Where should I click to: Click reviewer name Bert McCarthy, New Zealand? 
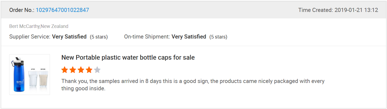click(x=39, y=26)
